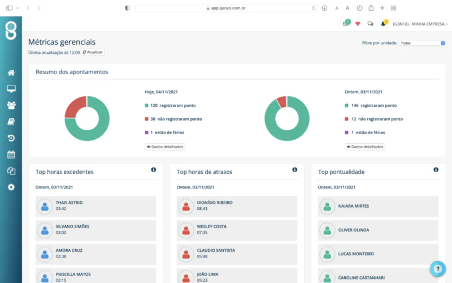Click red legend swatch for 38 não registraram
The height and width of the screenshot is (283, 452).
pos(146,119)
